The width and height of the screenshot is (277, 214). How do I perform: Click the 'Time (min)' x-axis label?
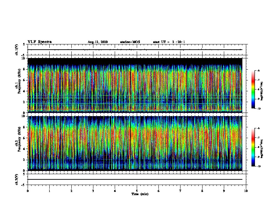pos(140,194)
